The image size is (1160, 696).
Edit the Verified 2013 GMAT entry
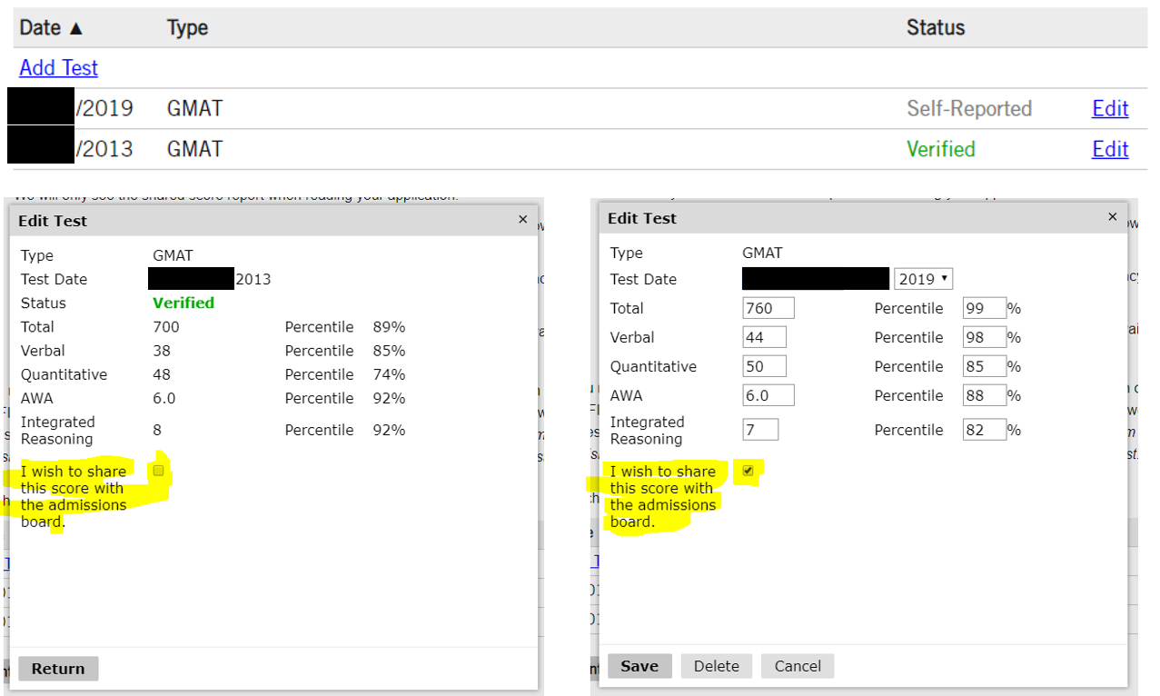click(x=1109, y=150)
